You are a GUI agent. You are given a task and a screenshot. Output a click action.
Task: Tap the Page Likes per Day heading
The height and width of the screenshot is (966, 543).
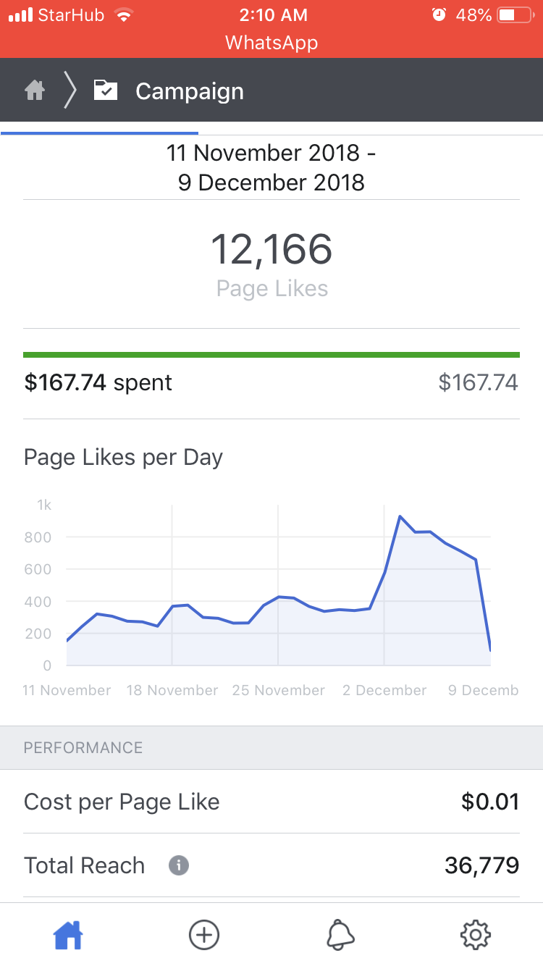click(123, 458)
